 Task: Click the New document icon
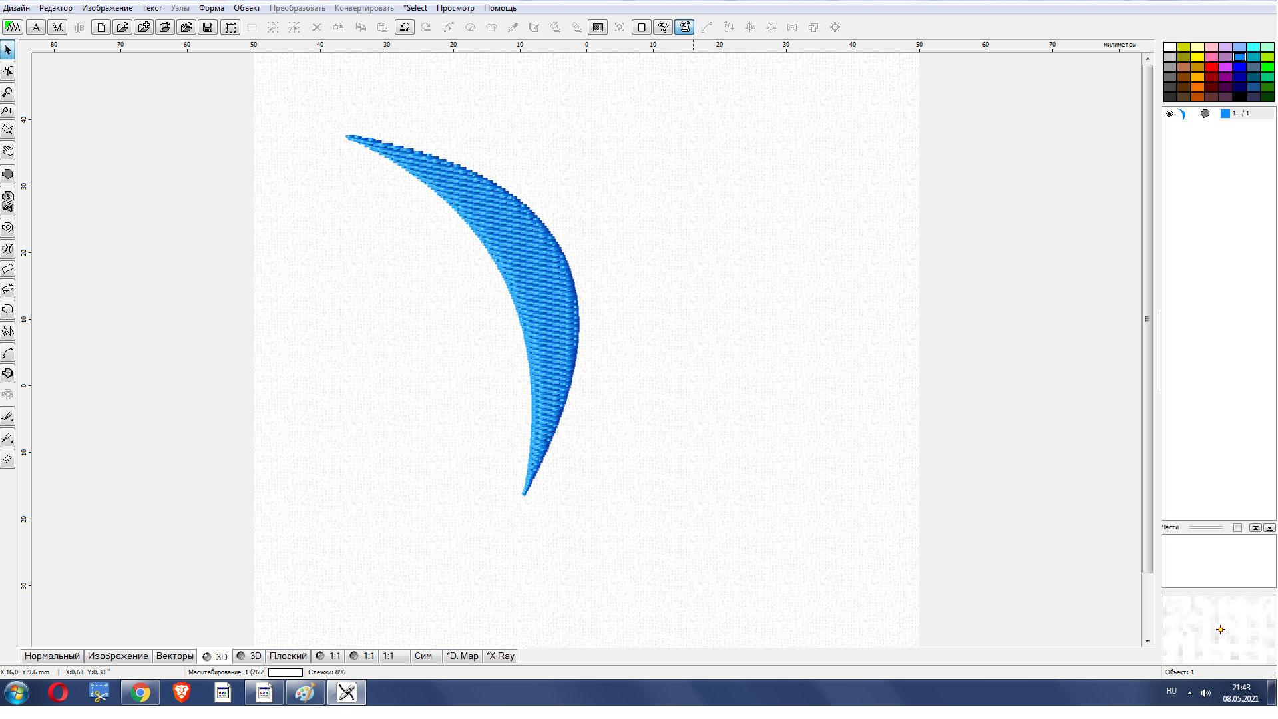[101, 27]
